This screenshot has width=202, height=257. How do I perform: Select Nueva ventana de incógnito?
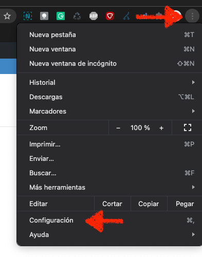tap(109, 64)
